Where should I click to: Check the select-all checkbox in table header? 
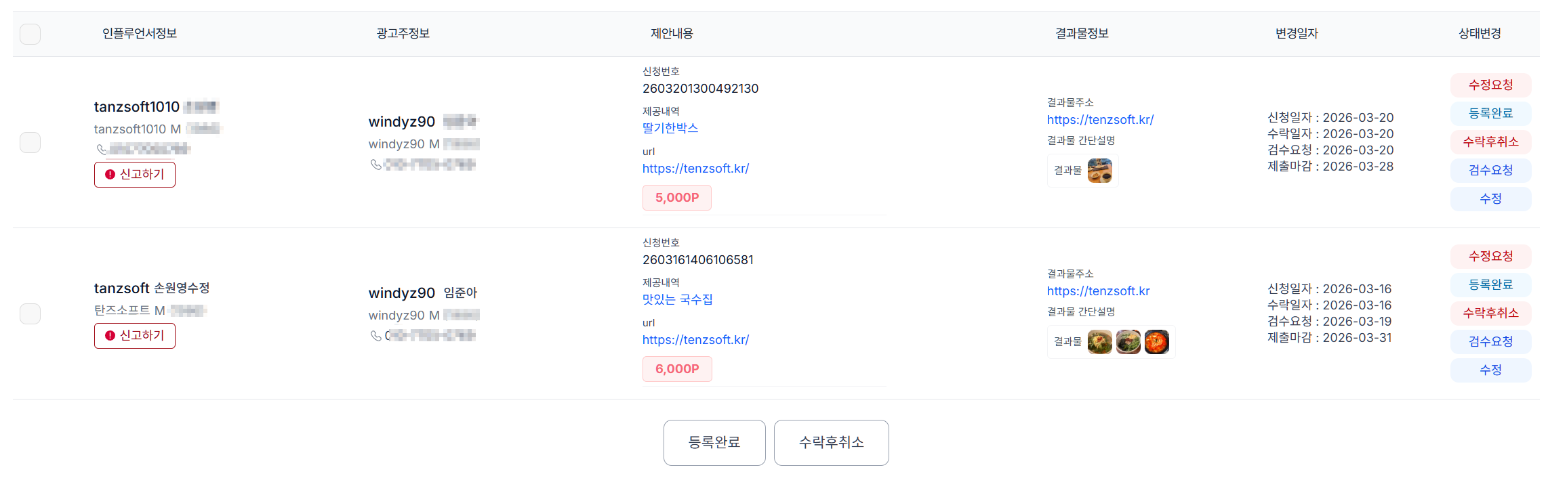pos(30,33)
